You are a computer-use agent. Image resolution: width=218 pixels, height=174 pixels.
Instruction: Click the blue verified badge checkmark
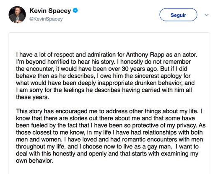75,10
